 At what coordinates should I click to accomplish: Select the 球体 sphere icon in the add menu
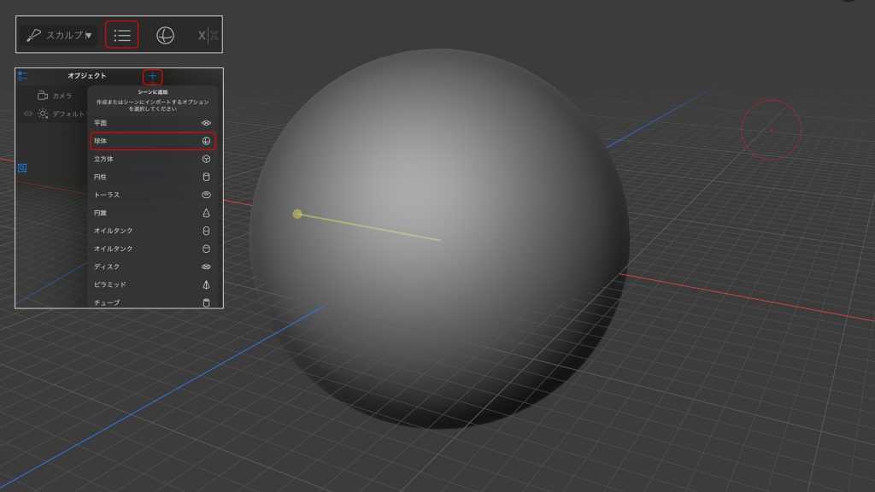point(205,142)
